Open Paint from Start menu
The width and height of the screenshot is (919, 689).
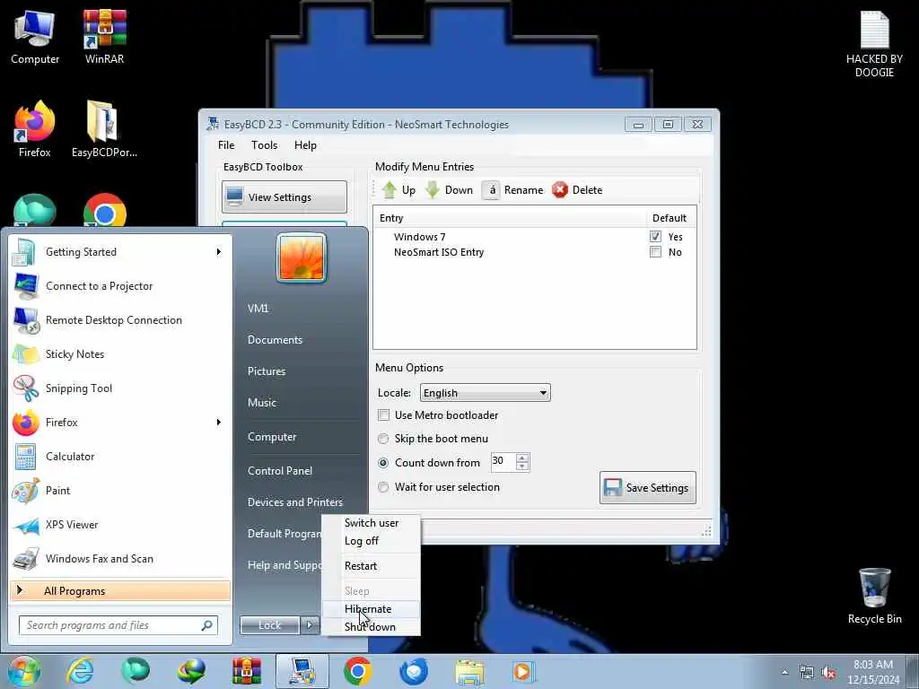(120, 491)
